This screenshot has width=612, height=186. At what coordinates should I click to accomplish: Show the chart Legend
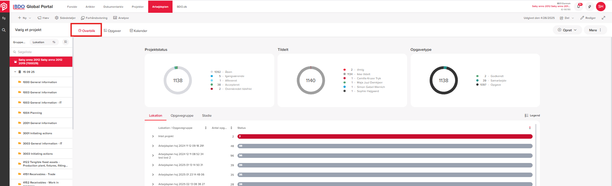tap(532, 115)
